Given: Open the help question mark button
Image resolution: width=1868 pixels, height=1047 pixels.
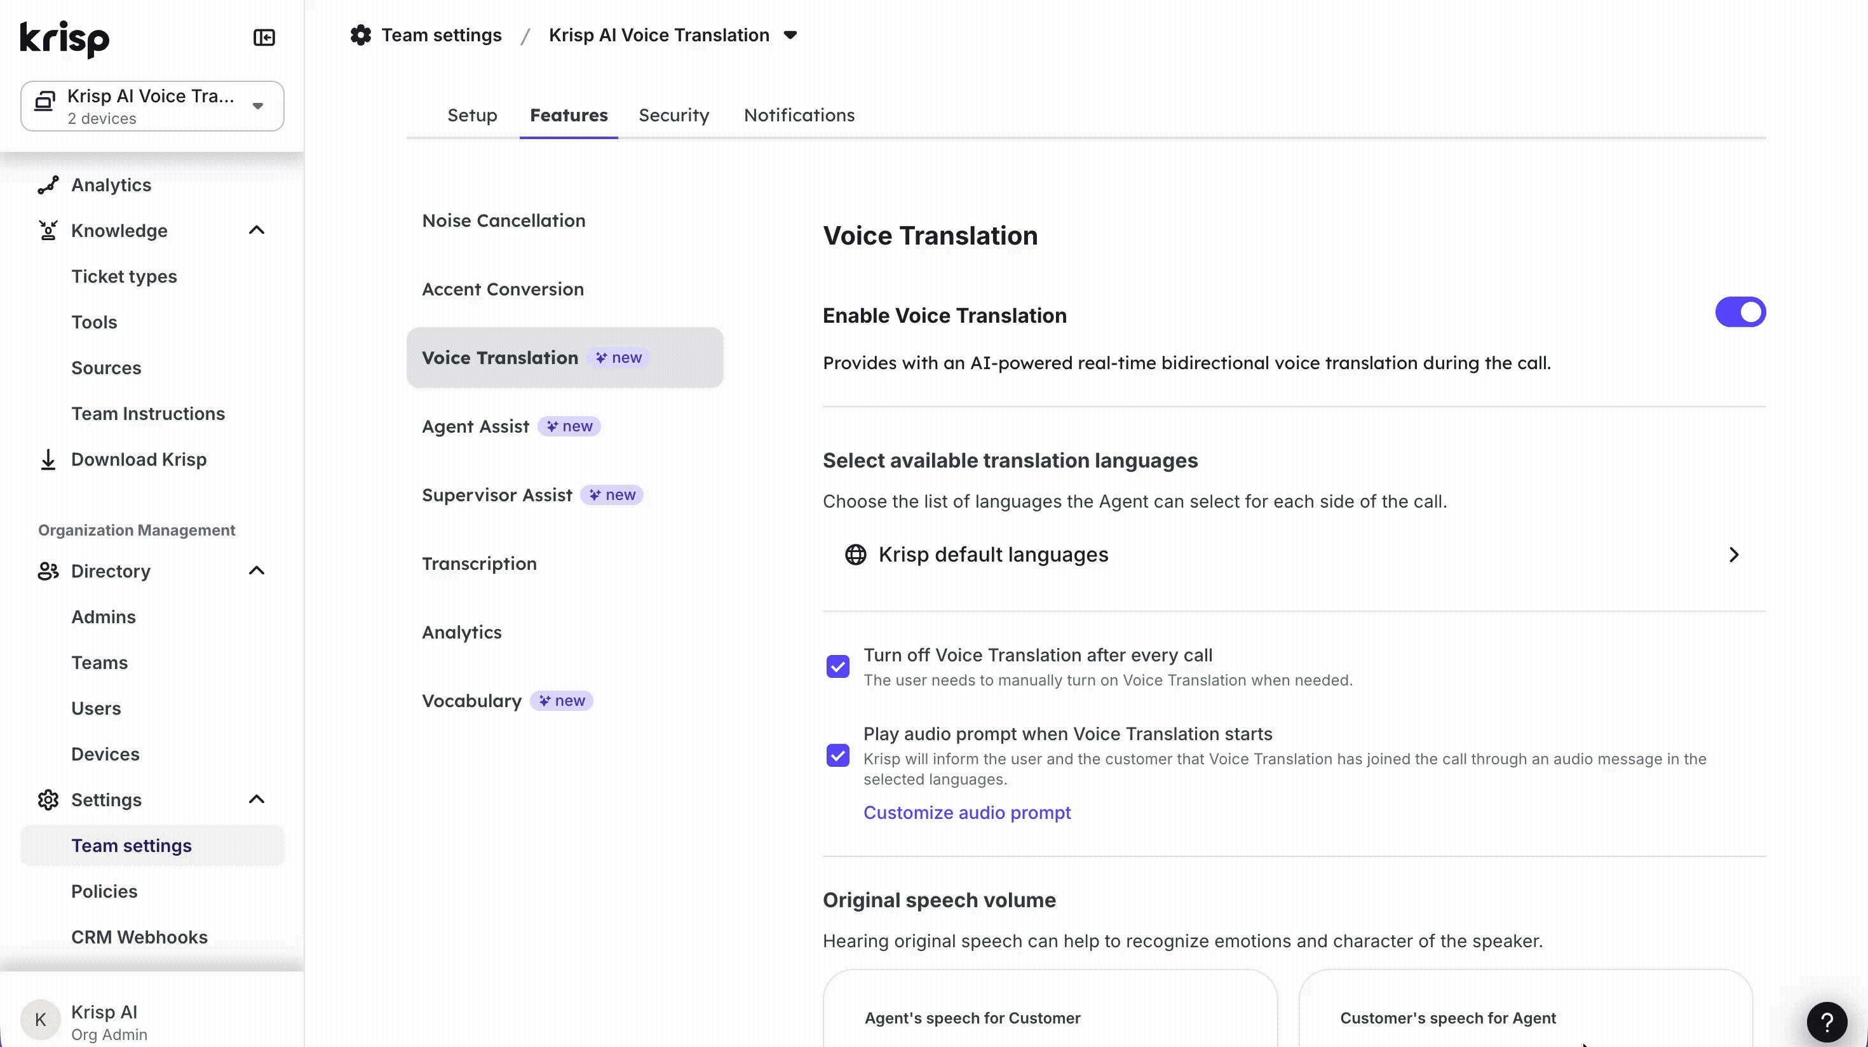Looking at the screenshot, I should pos(1827,1022).
